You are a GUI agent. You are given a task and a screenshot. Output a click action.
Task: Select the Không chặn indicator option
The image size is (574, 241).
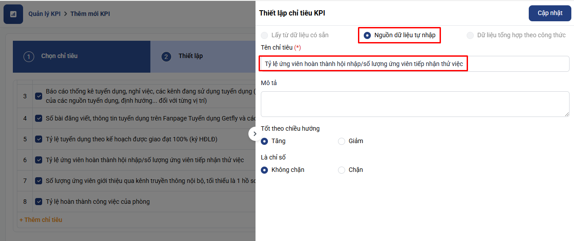265,170
